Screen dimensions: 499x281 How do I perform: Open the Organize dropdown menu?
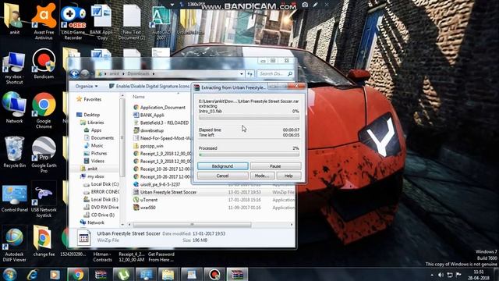pyautogui.click(x=87, y=86)
